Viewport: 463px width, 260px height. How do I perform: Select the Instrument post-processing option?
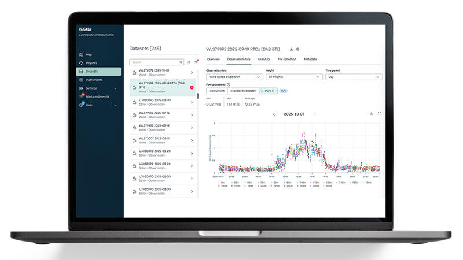pyautogui.click(x=217, y=91)
